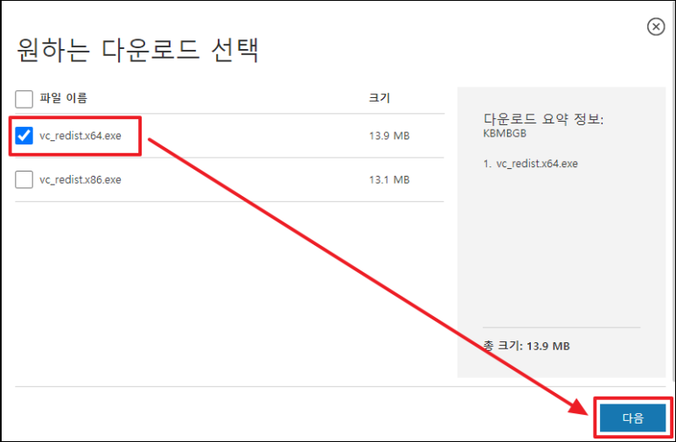Click the 파일 이름 column header
The width and height of the screenshot is (676, 442).
(x=63, y=98)
